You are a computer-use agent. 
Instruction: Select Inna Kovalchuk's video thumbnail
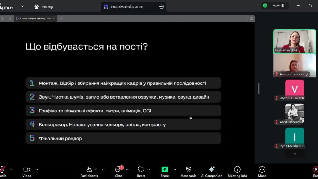tap(294, 41)
